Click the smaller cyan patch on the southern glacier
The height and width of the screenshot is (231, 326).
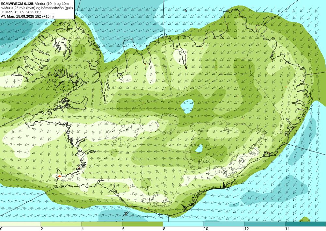click(199, 149)
